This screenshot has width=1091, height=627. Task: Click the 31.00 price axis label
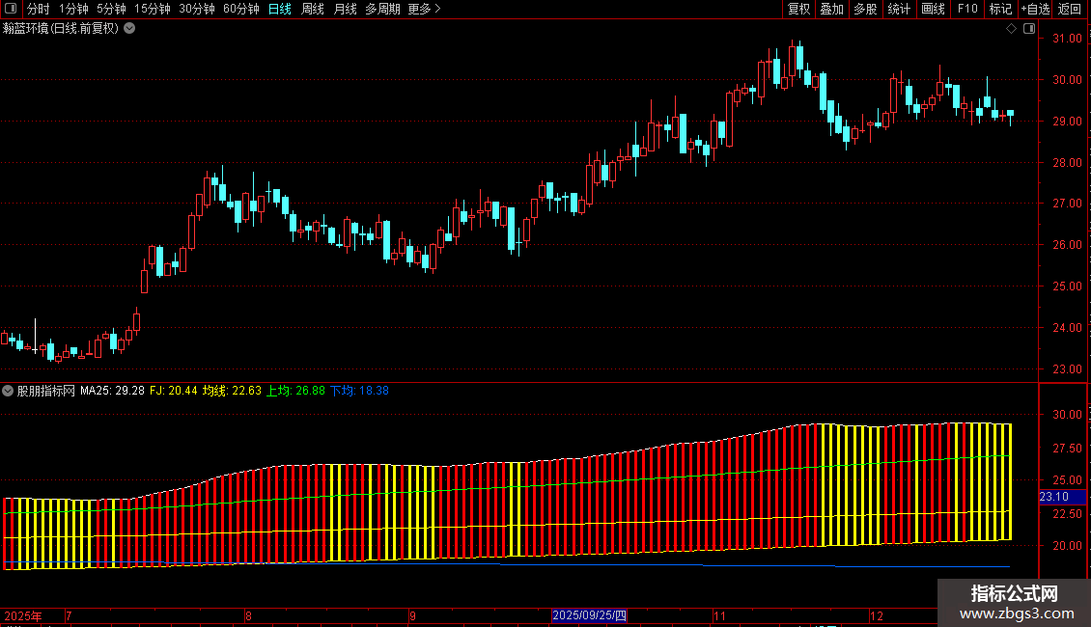tap(1067, 39)
